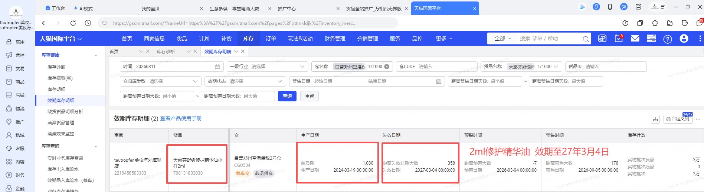Close the 我的宝贝 tab

202,9
